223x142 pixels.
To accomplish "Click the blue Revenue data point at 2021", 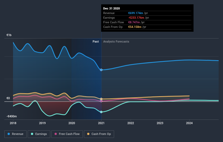I will pyautogui.click(x=101, y=70).
